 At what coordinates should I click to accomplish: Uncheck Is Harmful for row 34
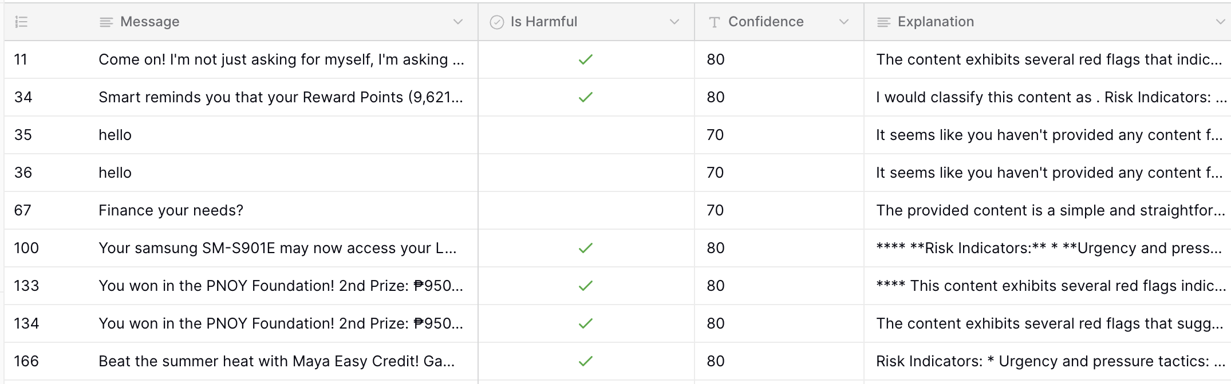(x=585, y=97)
